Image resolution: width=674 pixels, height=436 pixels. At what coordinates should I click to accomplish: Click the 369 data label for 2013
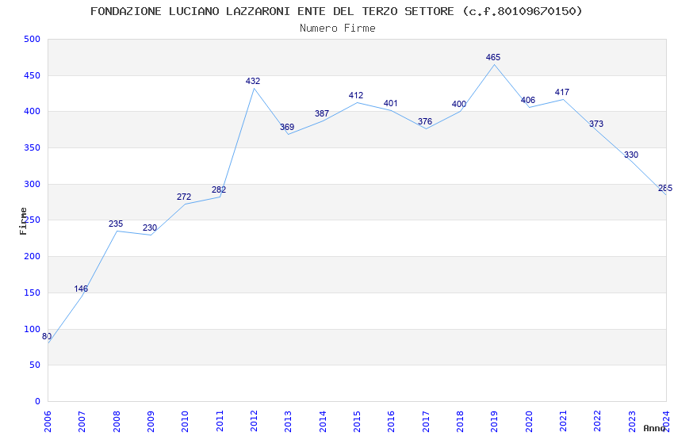tap(287, 127)
